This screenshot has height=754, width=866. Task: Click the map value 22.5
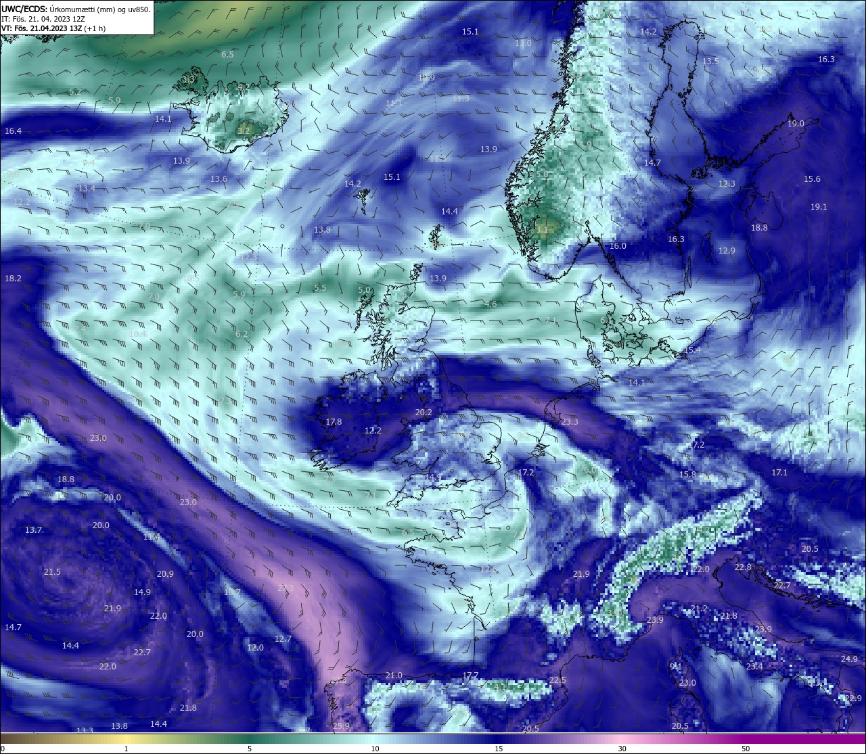(557, 680)
